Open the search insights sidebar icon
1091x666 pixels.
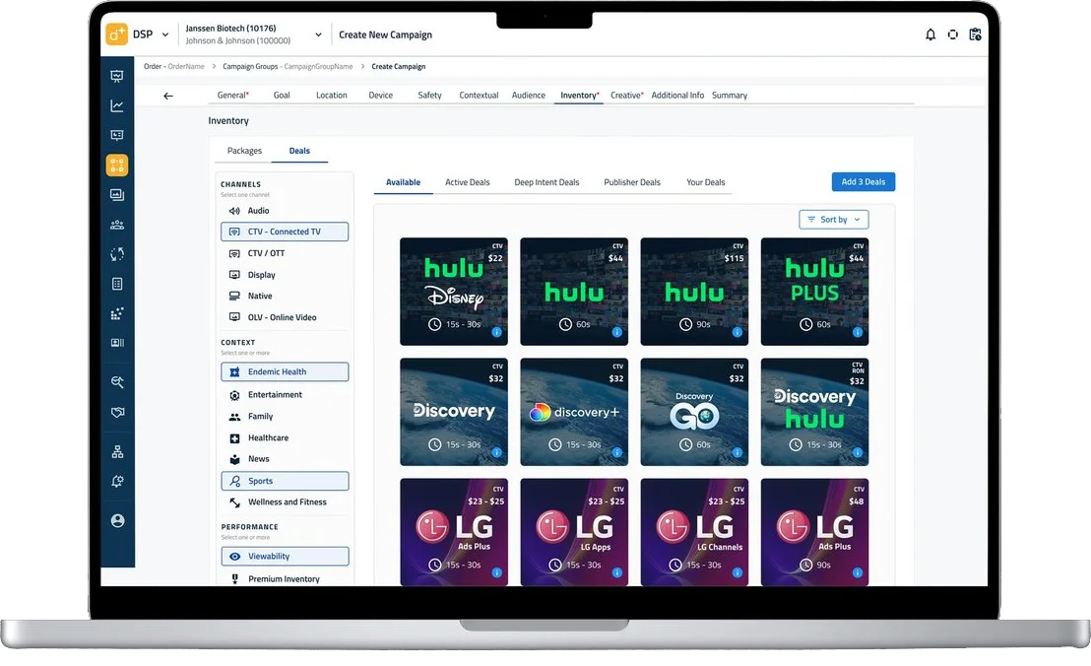[117, 382]
